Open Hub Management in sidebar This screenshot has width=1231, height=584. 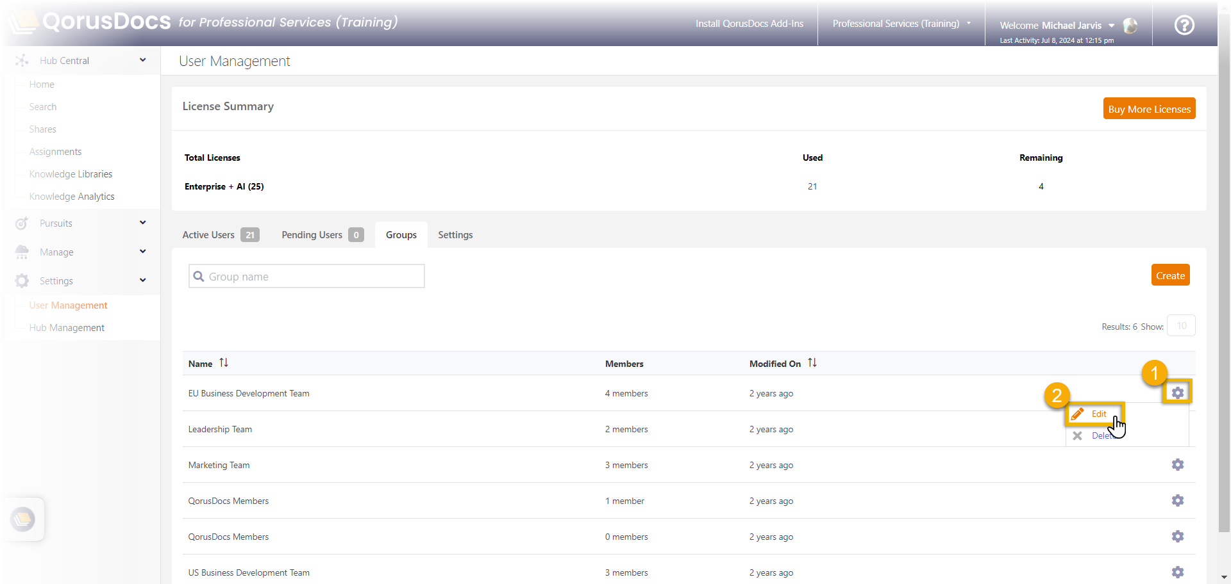tap(67, 328)
